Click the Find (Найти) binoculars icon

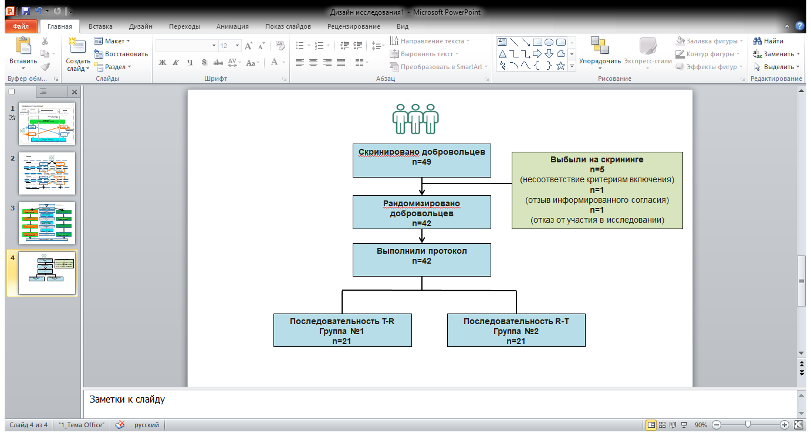click(758, 41)
